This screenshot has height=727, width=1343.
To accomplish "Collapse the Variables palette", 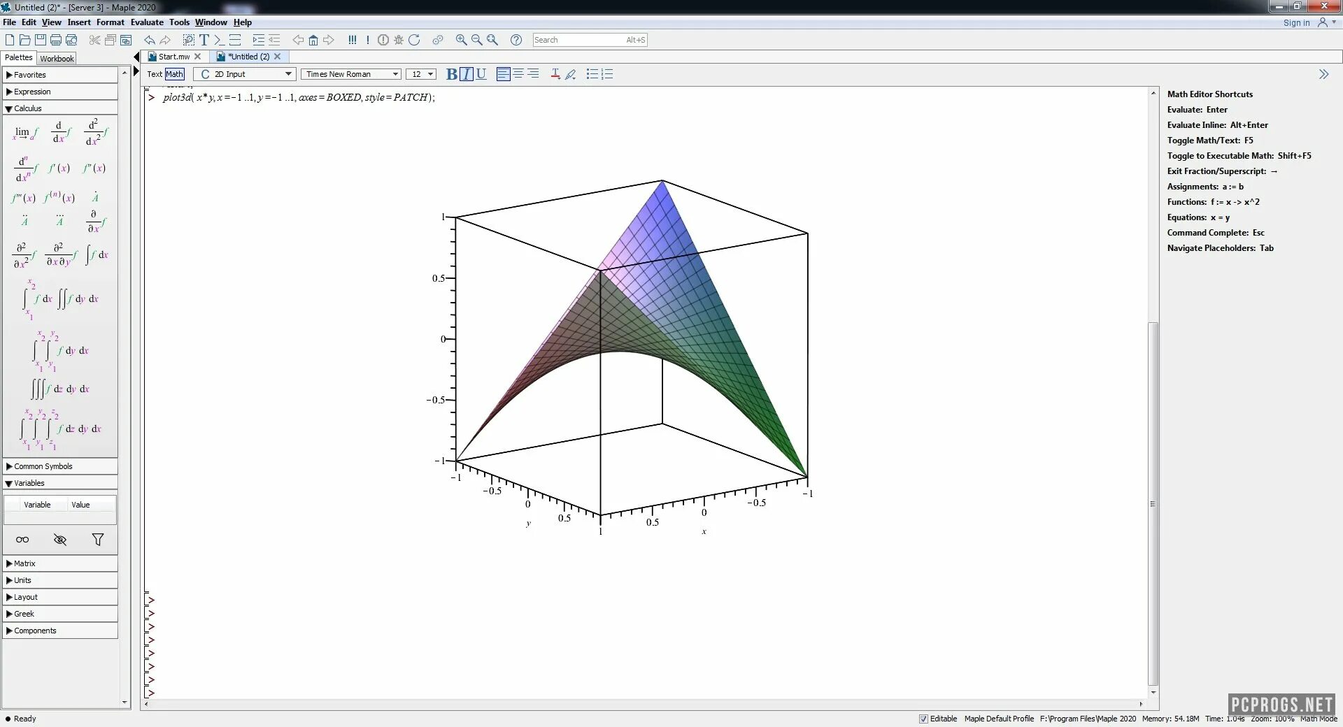I will click(x=60, y=483).
